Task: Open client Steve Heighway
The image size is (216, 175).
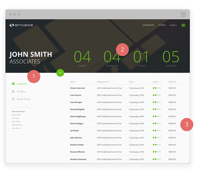Action: tap(78, 116)
